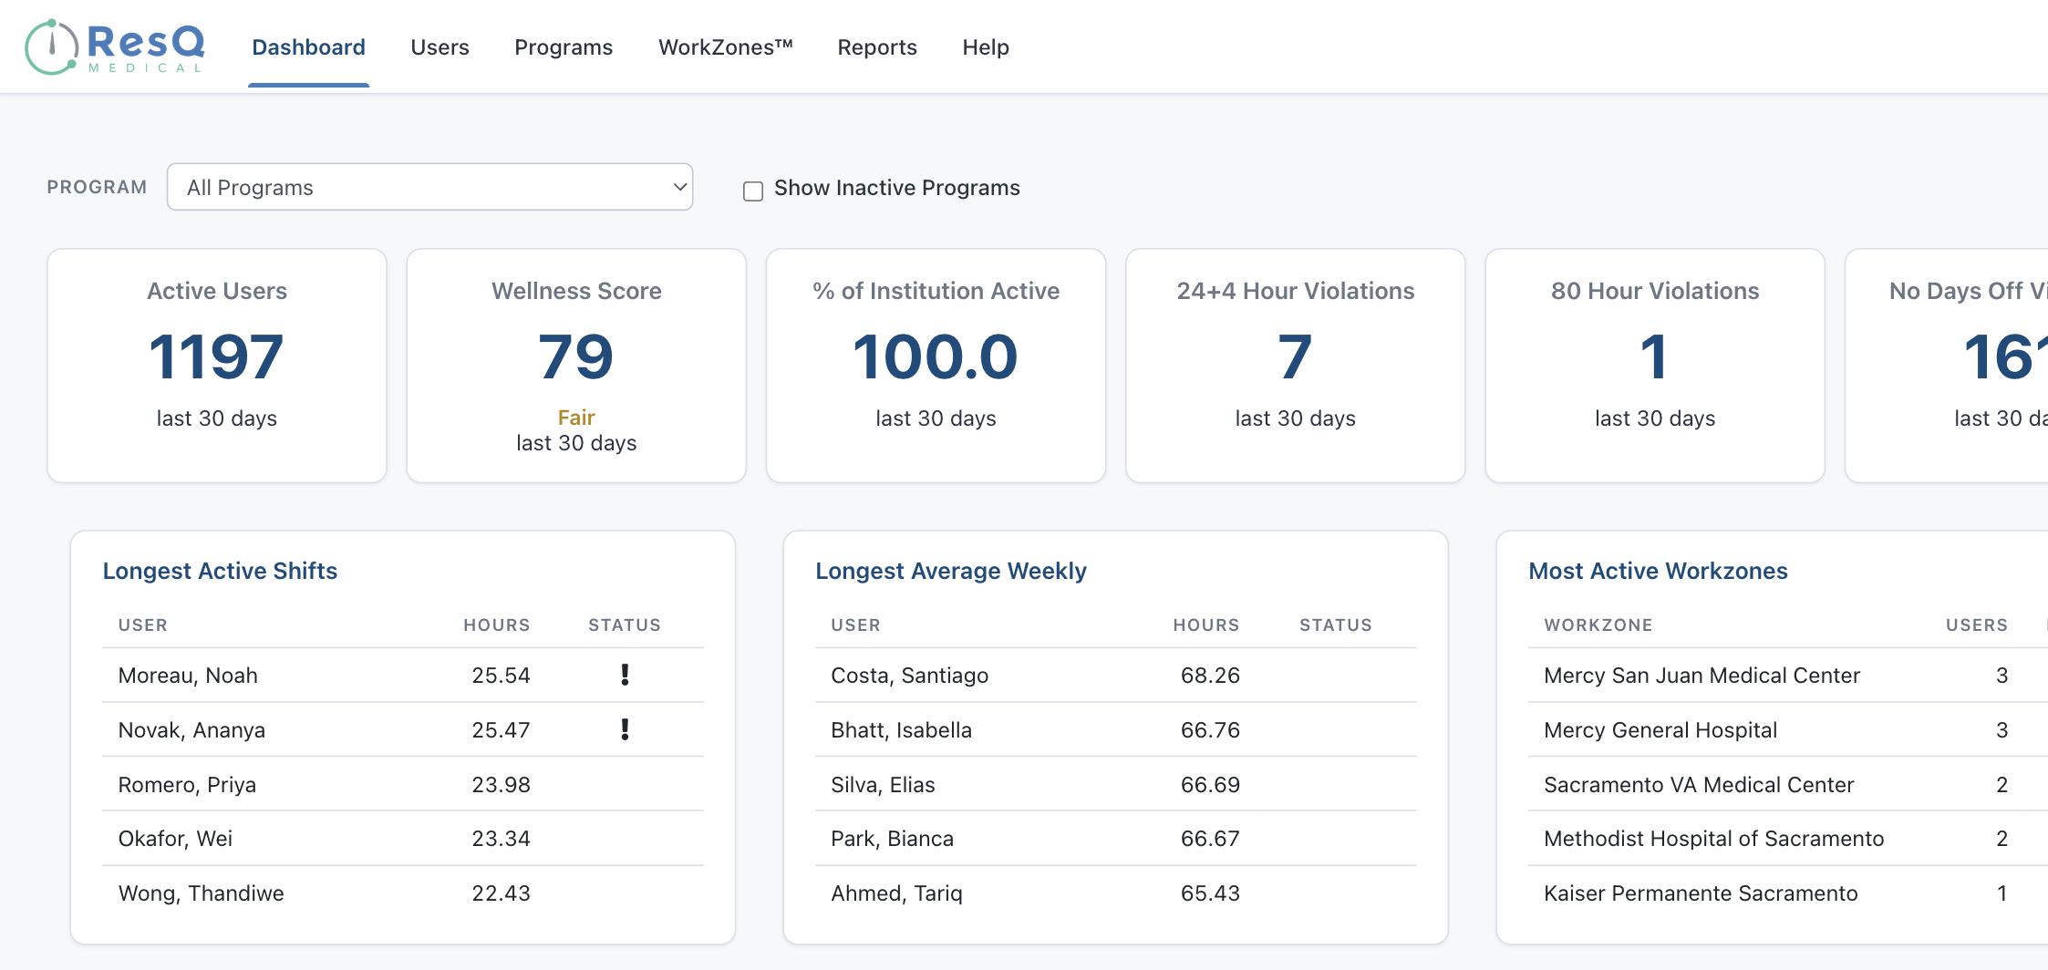Click the 25.54 hours value

click(x=501, y=675)
